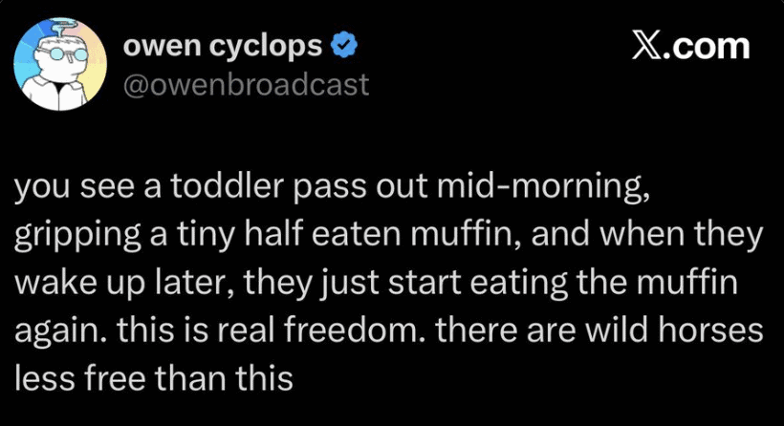
Task: Open the "owen cyclops" display name
Action: tap(224, 45)
